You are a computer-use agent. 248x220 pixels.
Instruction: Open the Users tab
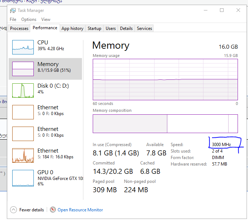pos(111,28)
